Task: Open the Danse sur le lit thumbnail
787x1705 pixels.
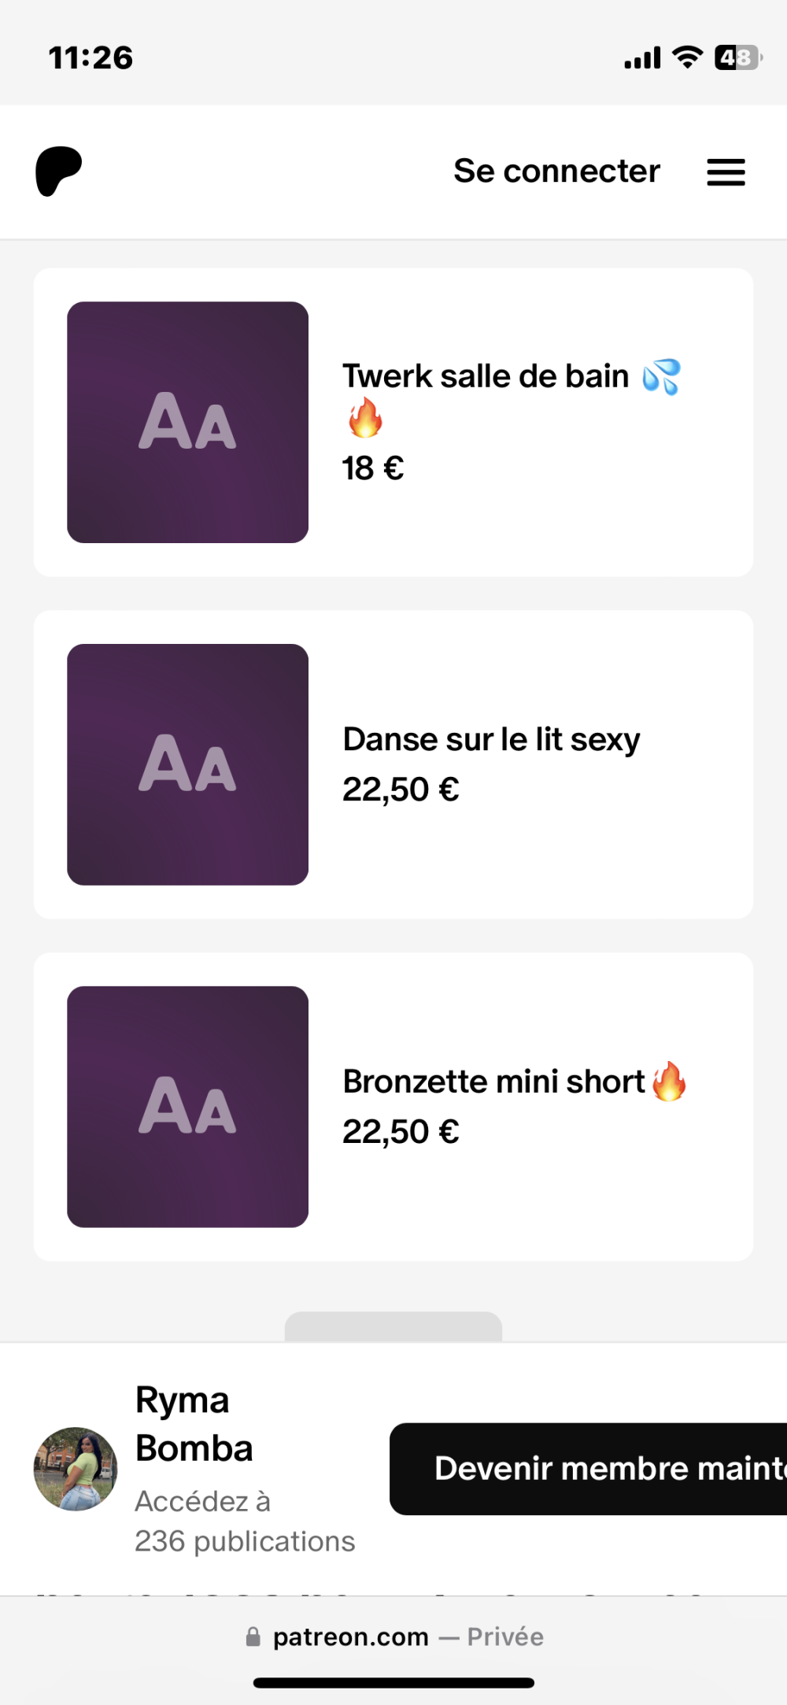Action: pos(187,764)
